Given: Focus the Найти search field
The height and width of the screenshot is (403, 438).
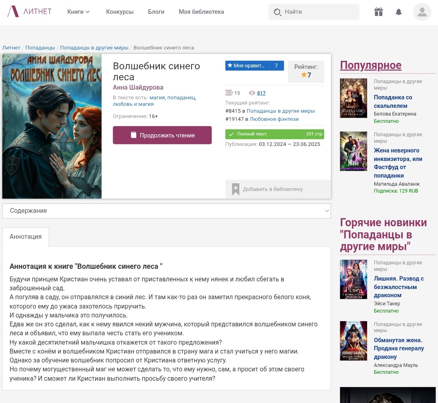Looking at the screenshot, I should [x=313, y=12].
